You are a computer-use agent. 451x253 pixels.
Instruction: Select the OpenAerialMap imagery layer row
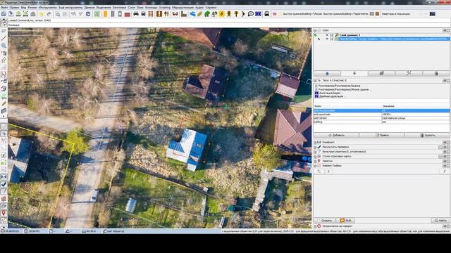pyautogui.click(x=382, y=39)
